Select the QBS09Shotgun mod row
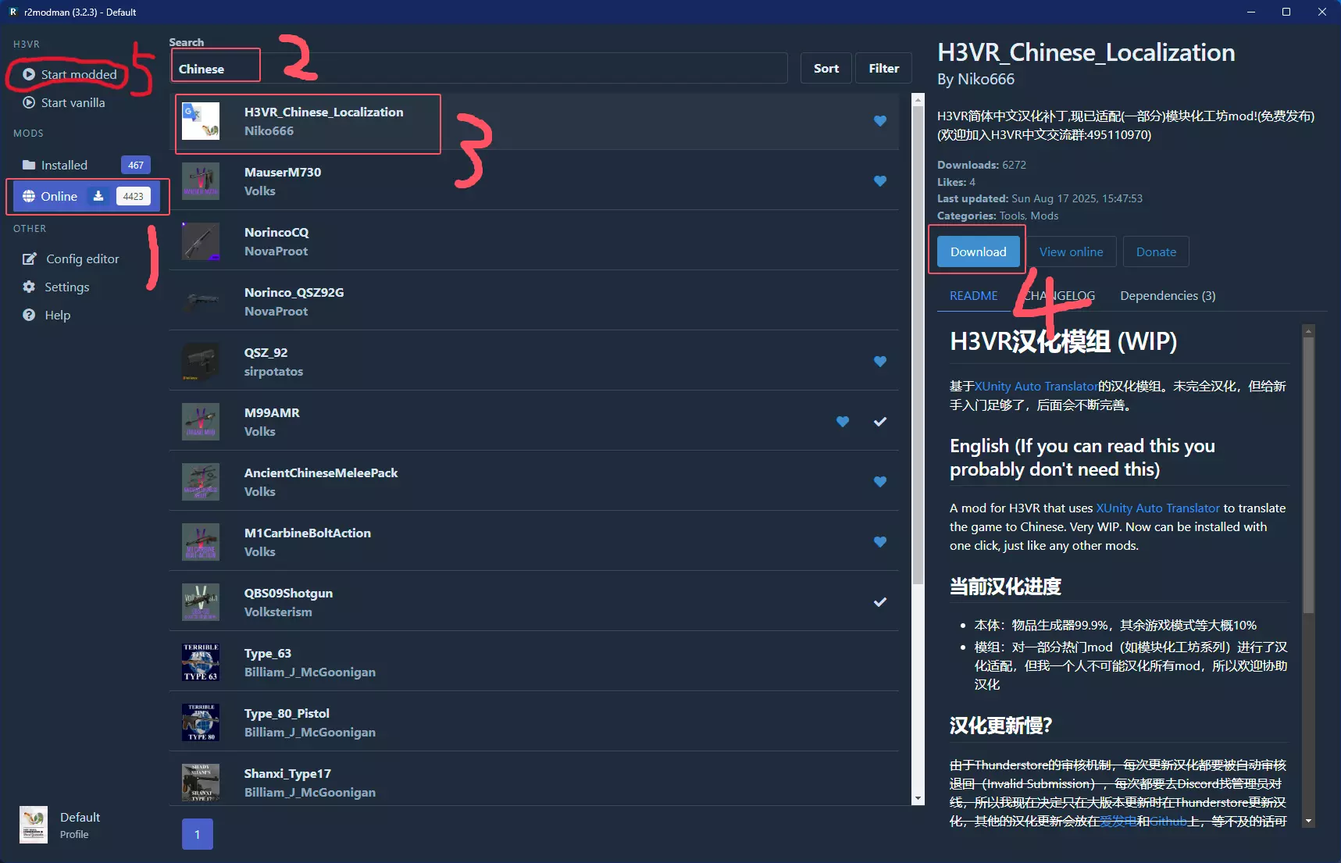This screenshot has height=863, width=1341. (x=534, y=602)
